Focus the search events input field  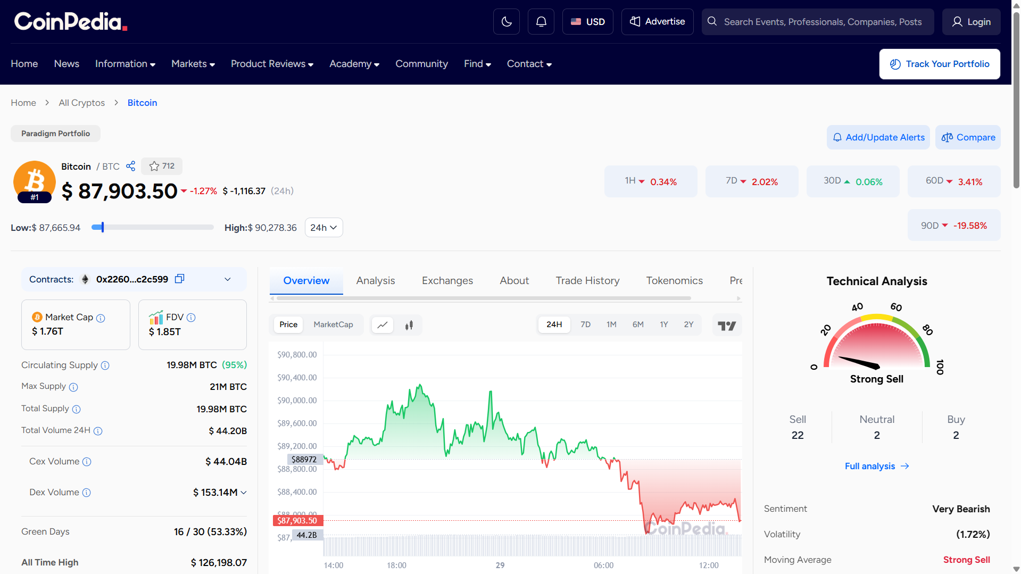pyautogui.click(x=818, y=22)
